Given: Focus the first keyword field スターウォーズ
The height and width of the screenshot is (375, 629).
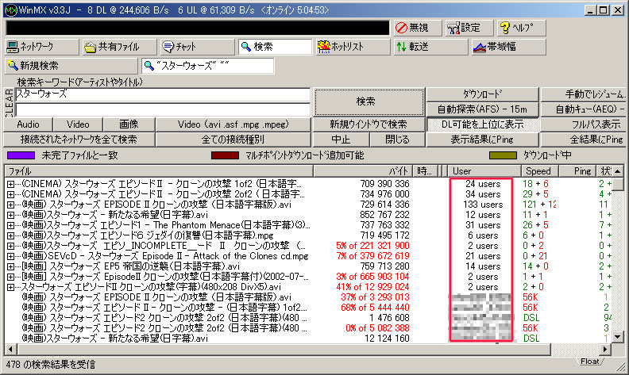Looking at the screenshot, I should click(163, 94).
